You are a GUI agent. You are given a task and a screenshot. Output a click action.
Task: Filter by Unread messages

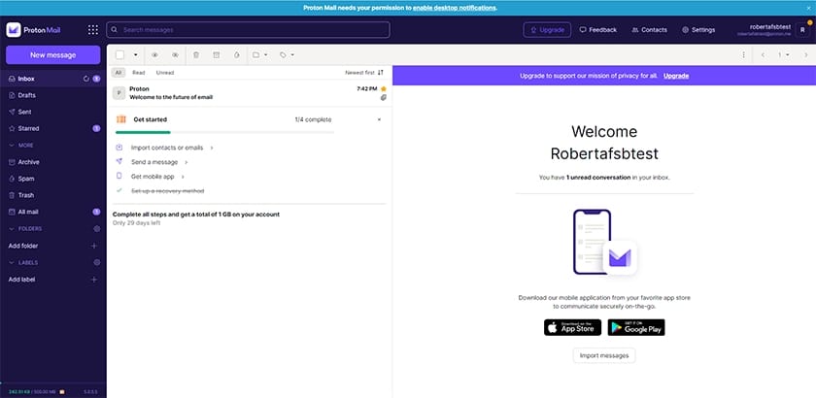click(x=165, y=72)
